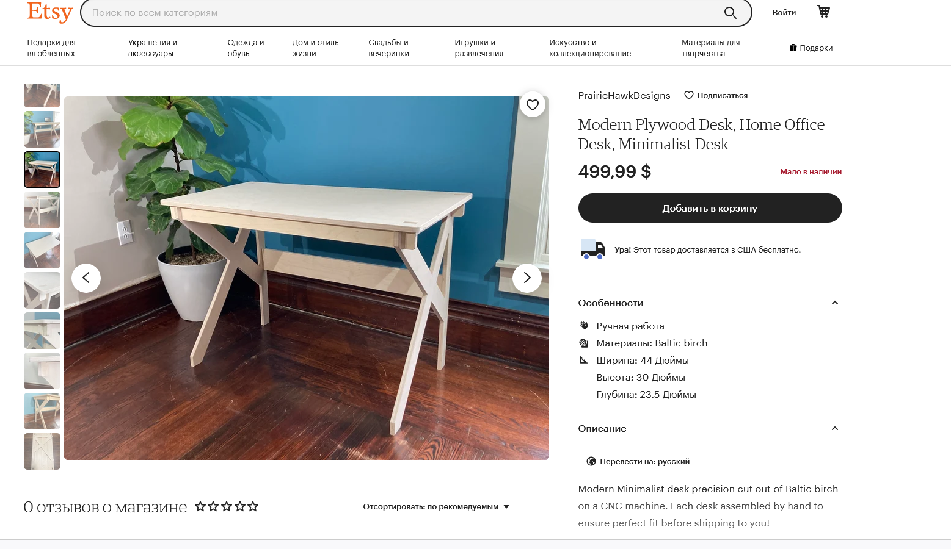Click the magnifying glass search icon
Image resolution: width=951 pixels, height=549 pixels.
[730, 13]
